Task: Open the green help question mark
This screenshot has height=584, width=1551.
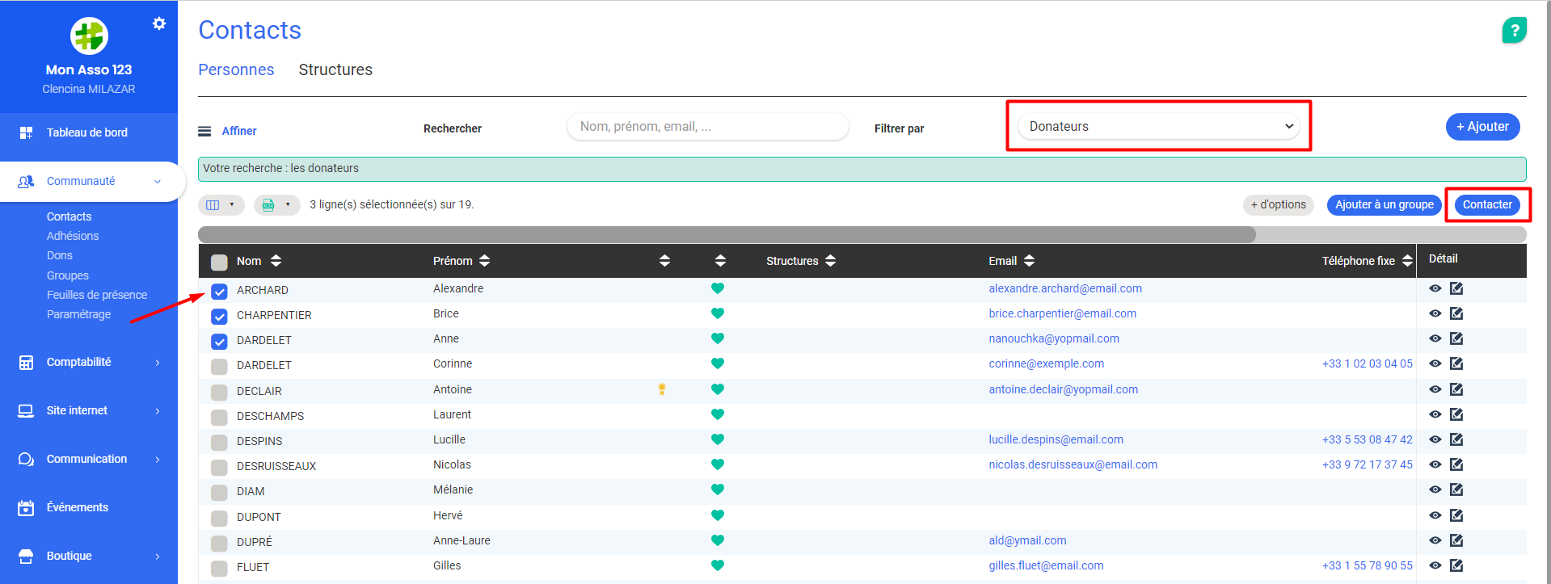Action: [1514, 31]
